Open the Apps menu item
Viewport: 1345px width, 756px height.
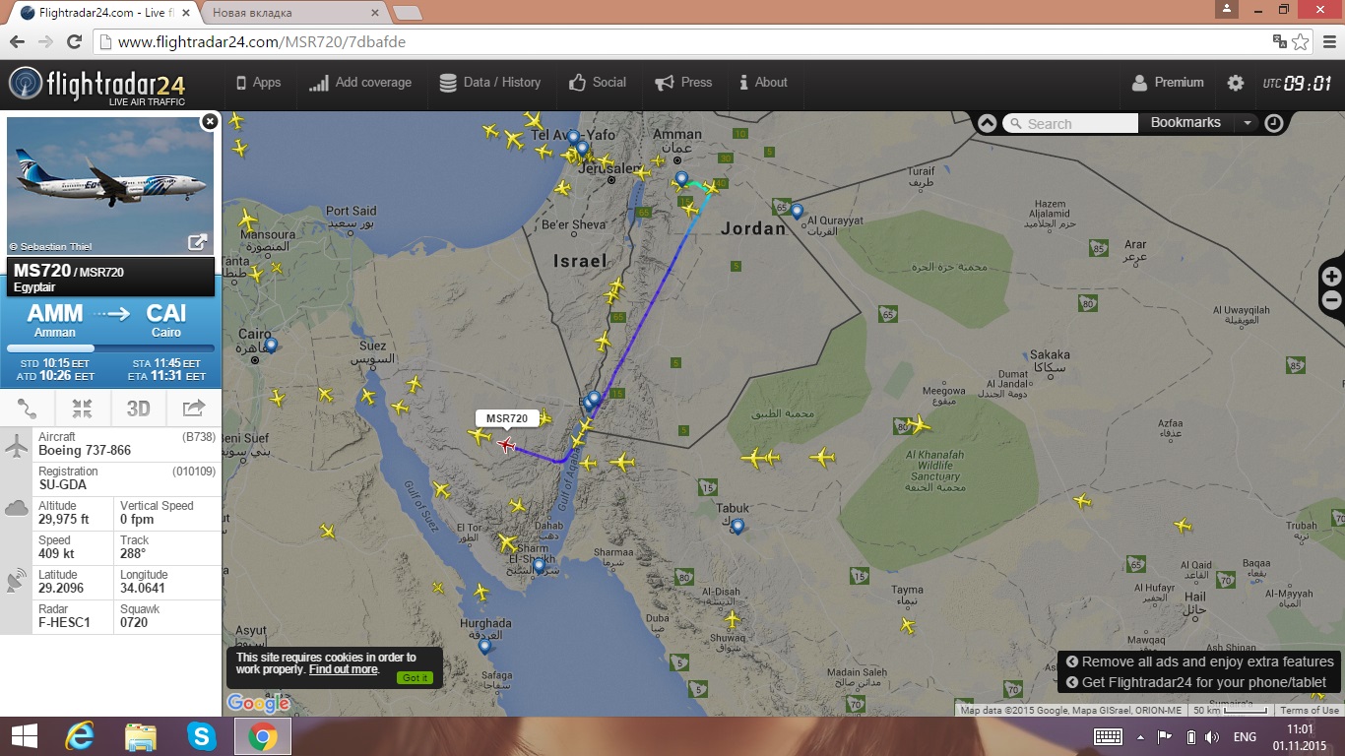[x=258, y=83]
